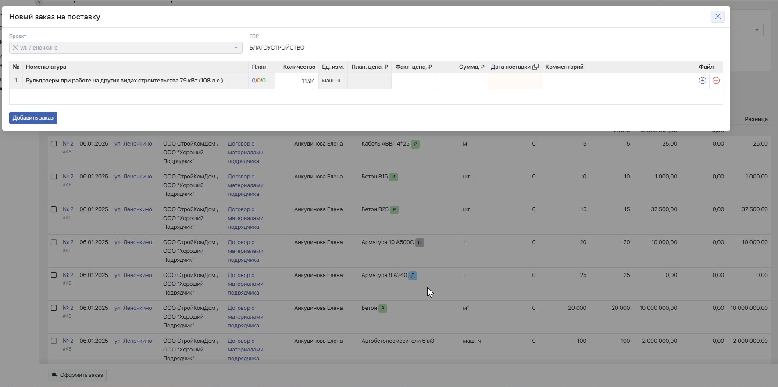Tick checkbox for Бетон В15 row

click(x=54, y=177)
